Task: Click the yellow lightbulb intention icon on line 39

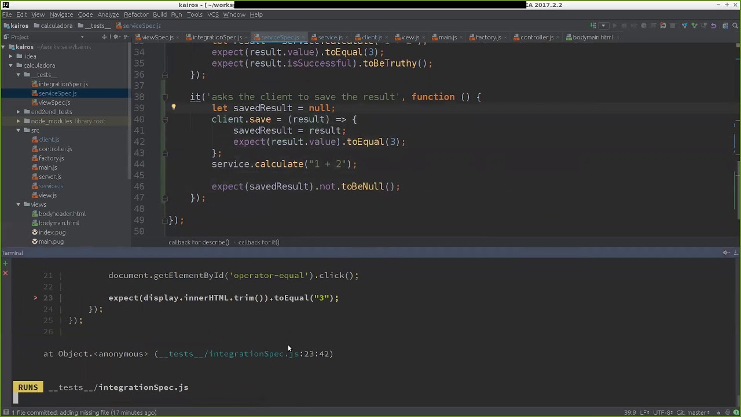Action: pyautogui.click(x=173, y=107)
